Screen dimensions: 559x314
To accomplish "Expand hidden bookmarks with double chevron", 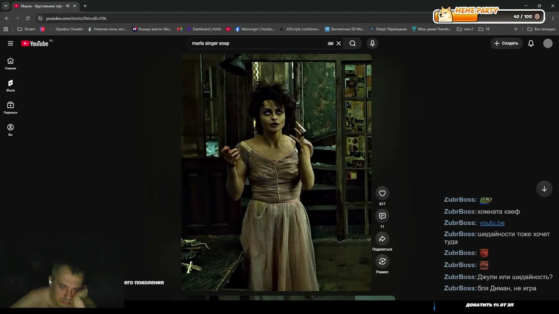I will [x=516, y=29].
